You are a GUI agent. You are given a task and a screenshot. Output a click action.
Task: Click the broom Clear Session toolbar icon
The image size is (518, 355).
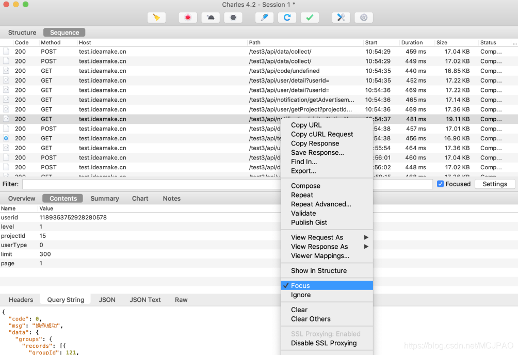tap(156, 18)
